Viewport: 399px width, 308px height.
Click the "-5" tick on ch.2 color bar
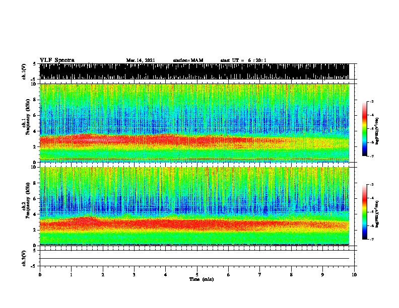(371, 212)
